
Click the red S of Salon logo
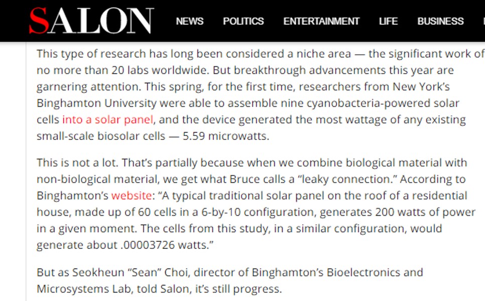pyautogui.click(x=39, y=21)
